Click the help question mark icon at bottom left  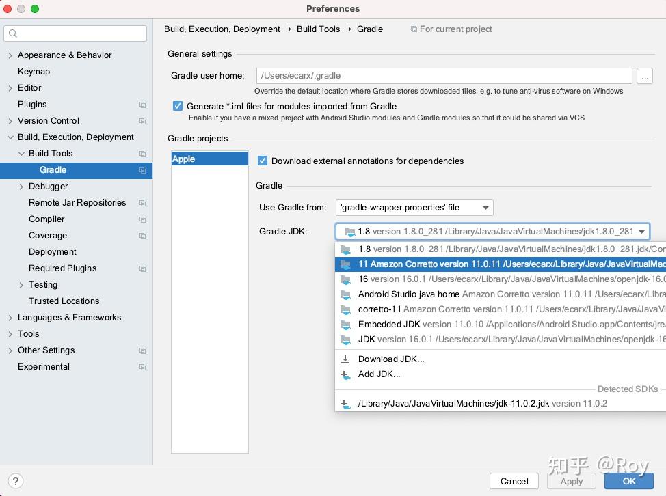tap(15, 481)
